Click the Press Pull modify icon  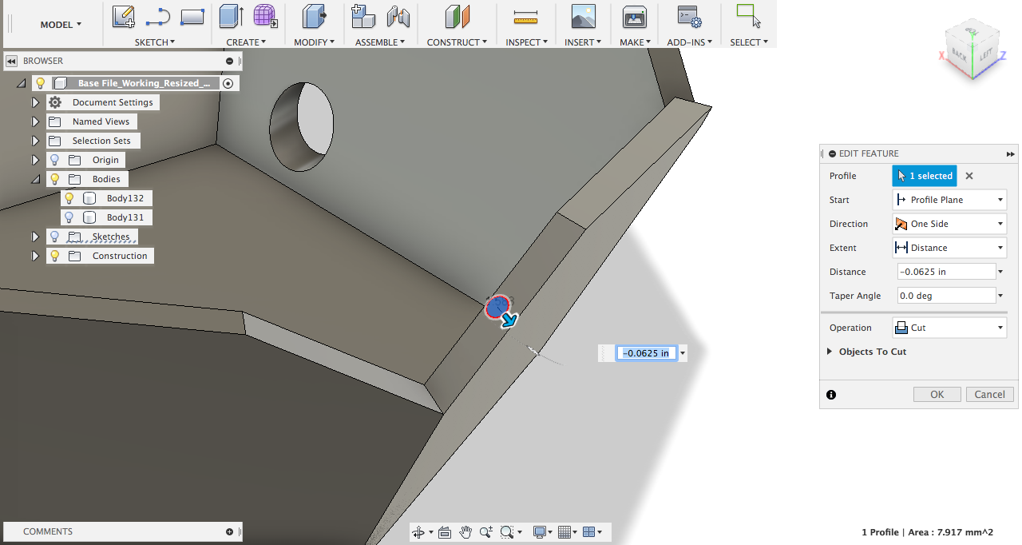tap(314, 16)
